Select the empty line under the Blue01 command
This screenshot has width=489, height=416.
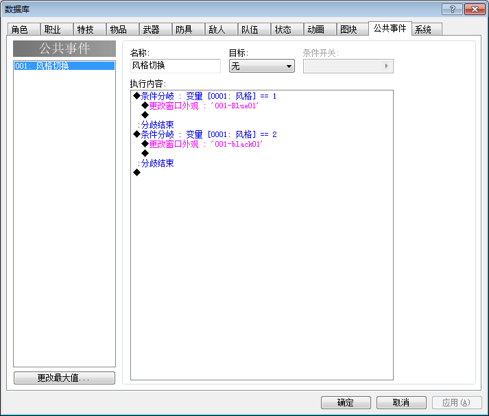tap(145, 115)
